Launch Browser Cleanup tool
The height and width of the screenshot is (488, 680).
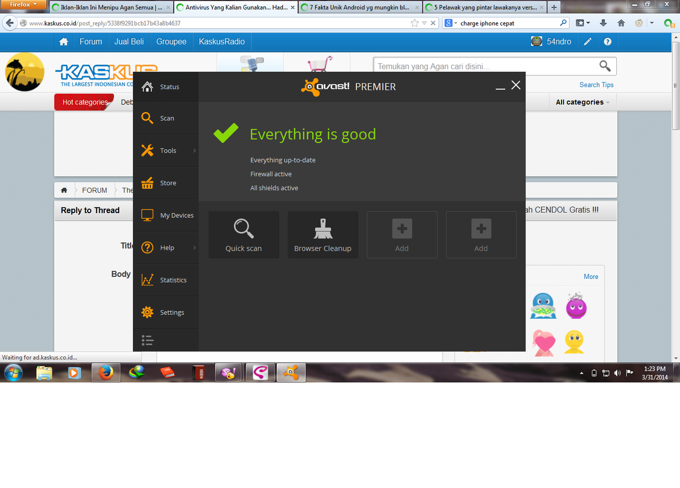pyautogui.click(x=323, y=235)
